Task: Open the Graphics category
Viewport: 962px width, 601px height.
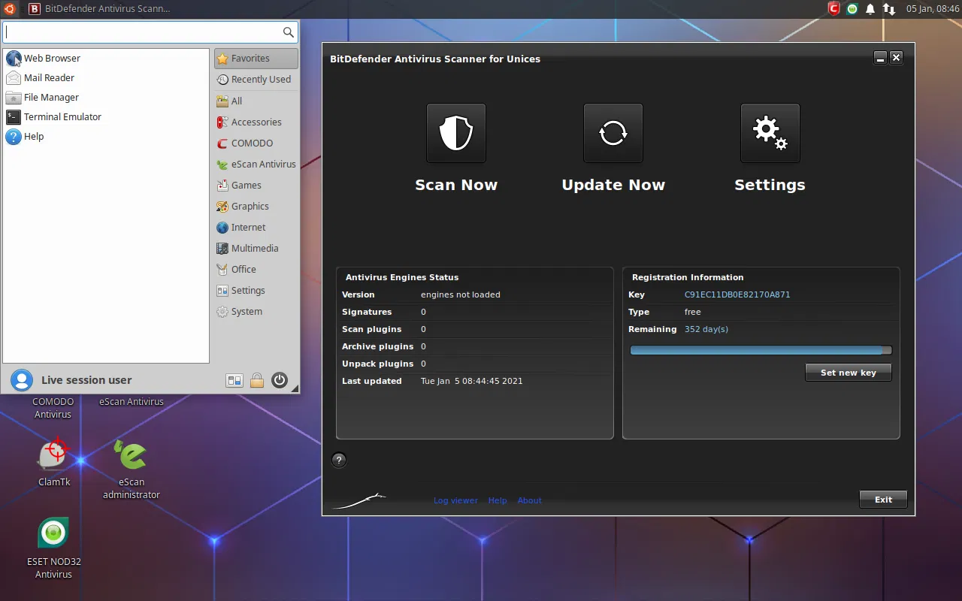Action: point(256,206)
